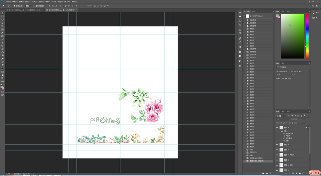This screenshot has width=321, height=176.
Task: Open the auto-select 图层 dropdown in options bar
Action: [28, 6]
